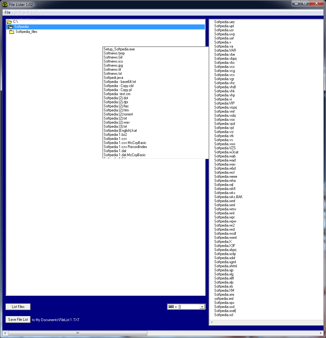Click the Softpedia_files folder icon
Image resolution: width=326 pixels, height=338 pixels.
click(x=12, y=32)
